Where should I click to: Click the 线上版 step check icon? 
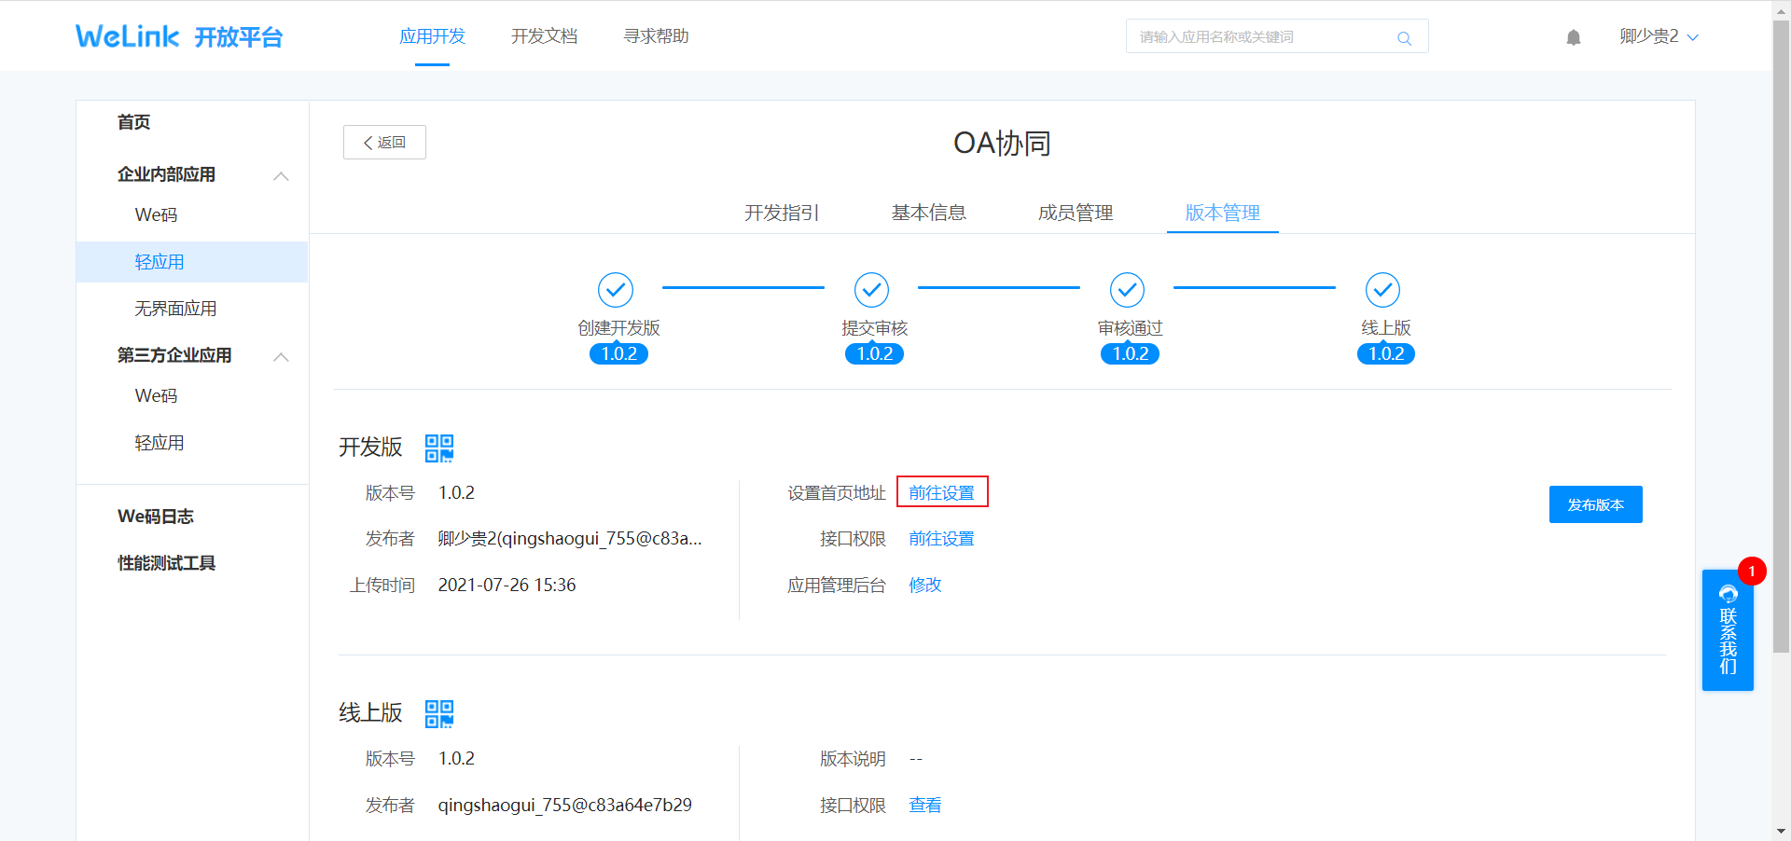(x=1382, y=290)
